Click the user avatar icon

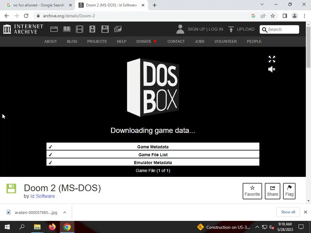(180, 29)
